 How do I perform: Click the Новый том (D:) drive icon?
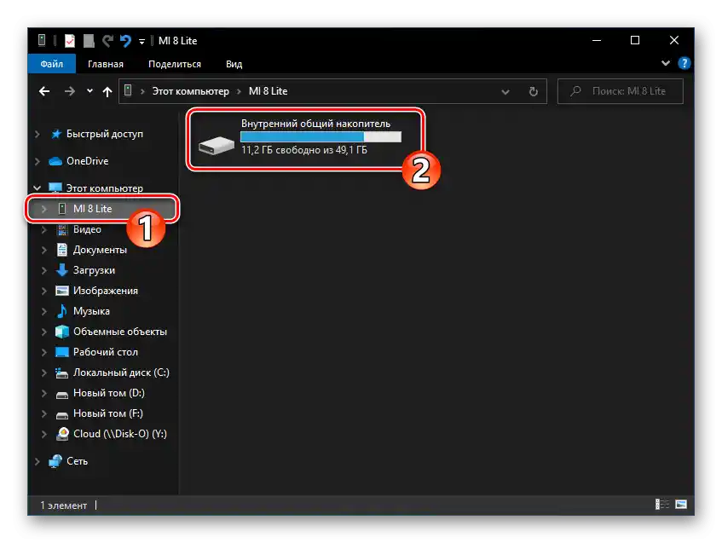61,394
